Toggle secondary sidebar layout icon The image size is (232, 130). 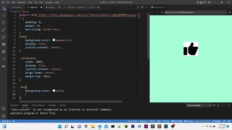pyautogui.click(x=204, y=3)
